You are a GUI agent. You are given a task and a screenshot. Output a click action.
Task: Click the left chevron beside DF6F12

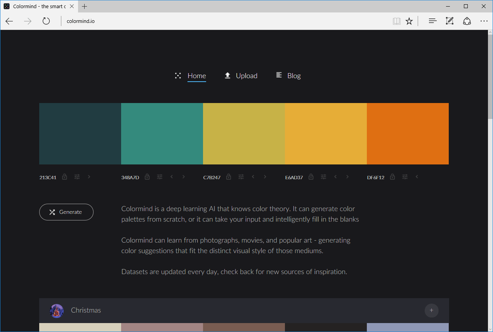[417, 176]
